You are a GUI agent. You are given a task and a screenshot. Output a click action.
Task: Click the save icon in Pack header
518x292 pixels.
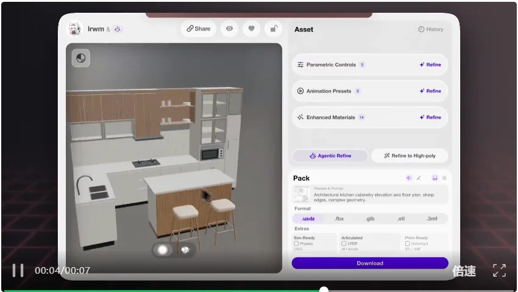(x=435, y=178)
